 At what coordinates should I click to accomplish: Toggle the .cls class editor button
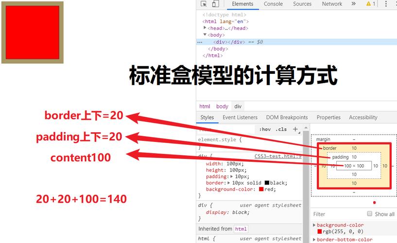[281, 129]
